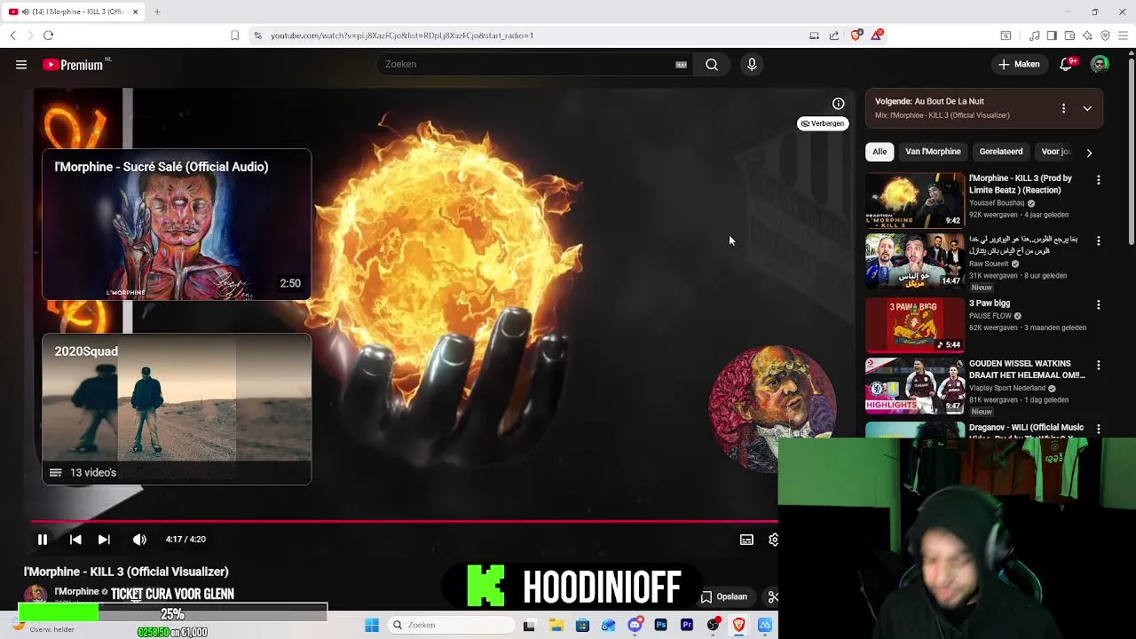Click the scissors clip button
The image size is (1136, 639).
(x=772, y=597)
